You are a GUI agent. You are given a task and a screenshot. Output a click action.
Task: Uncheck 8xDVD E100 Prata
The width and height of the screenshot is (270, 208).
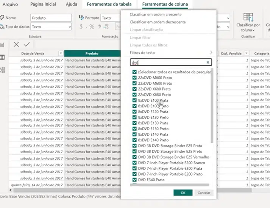tap(134, 100)
